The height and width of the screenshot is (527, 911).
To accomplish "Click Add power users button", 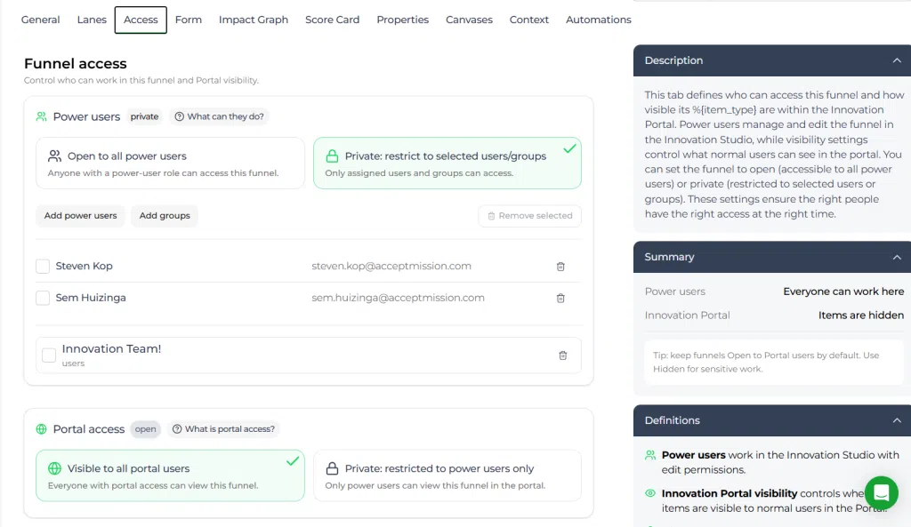I will (x=80, y=215).
